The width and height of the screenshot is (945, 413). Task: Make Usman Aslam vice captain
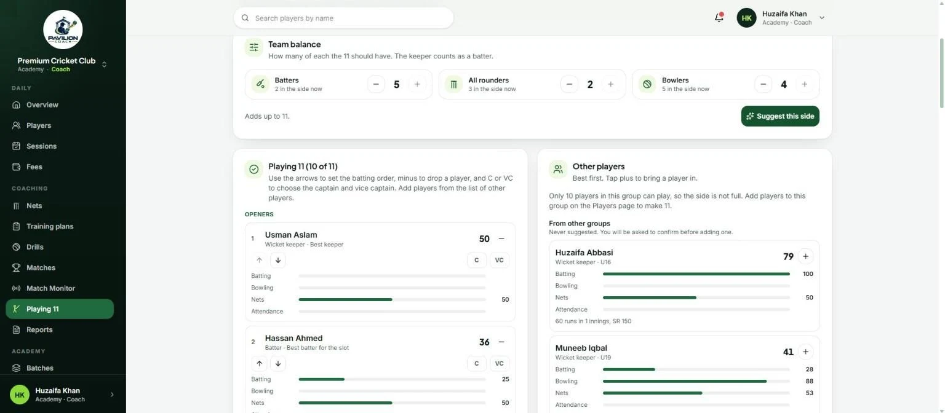point(499,260)
